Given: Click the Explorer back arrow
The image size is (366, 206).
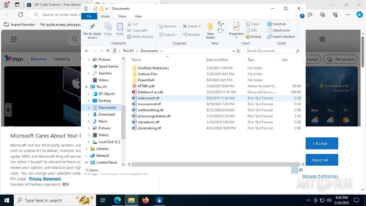Looking at the screenshot, I should [x=87, y=51].
